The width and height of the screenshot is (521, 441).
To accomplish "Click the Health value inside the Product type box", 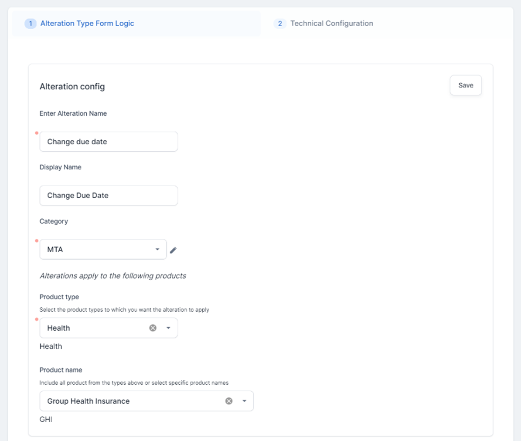I will pyautogui.click(x=58, y=328).
